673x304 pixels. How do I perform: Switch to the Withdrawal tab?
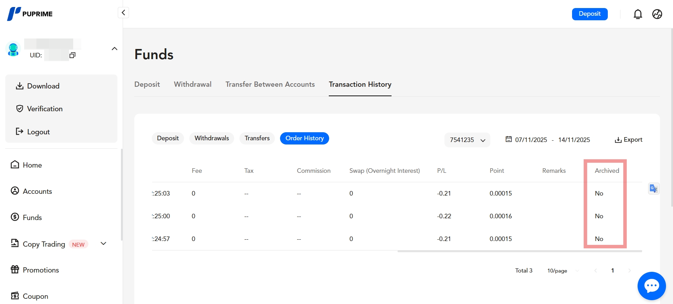192,84
